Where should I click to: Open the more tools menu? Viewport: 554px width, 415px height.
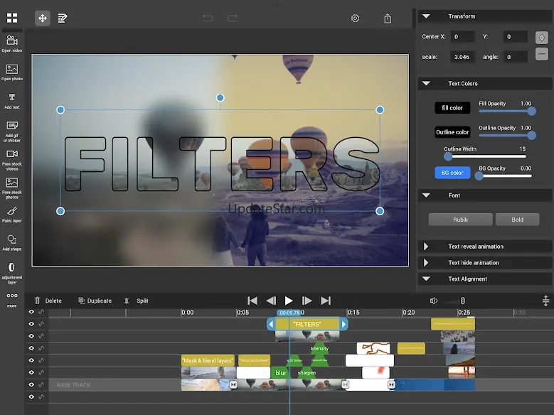12,296
